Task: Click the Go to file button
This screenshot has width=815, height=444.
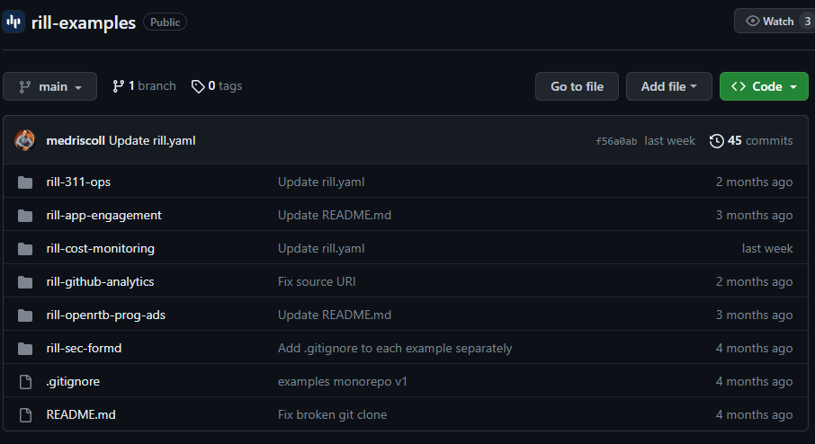Action: click(577, 86)
